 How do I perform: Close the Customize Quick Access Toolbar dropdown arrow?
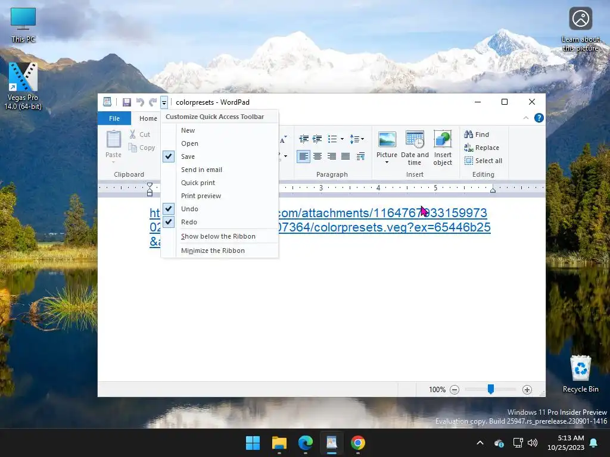coord(164,102)
